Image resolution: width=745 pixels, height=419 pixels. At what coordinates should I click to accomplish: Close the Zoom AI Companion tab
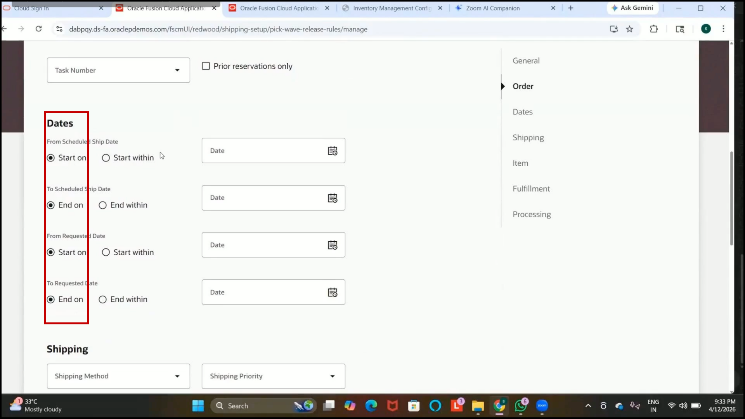pos(553,8)
